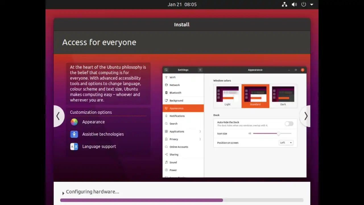Click the Access for everyone heading

point(99,42)
